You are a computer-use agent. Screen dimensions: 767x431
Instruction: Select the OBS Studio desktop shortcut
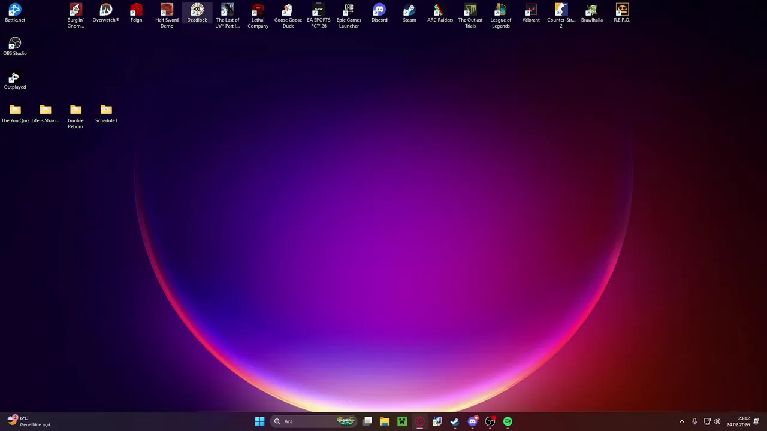tap(15, 47)
